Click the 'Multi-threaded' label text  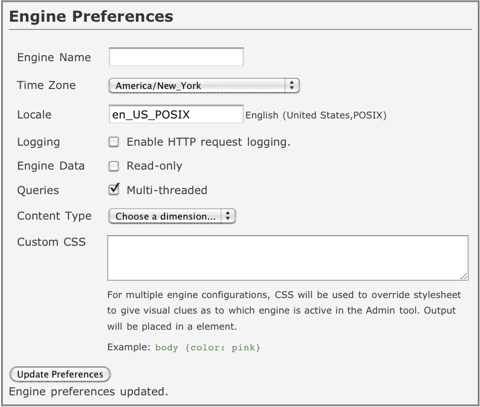point(167,190)
